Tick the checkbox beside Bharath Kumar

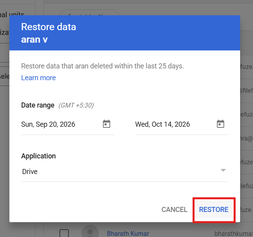click(64, 233)
